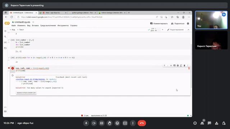
Task: Collapse the Colab header with chevron
Action: click(x=188, y=30)
